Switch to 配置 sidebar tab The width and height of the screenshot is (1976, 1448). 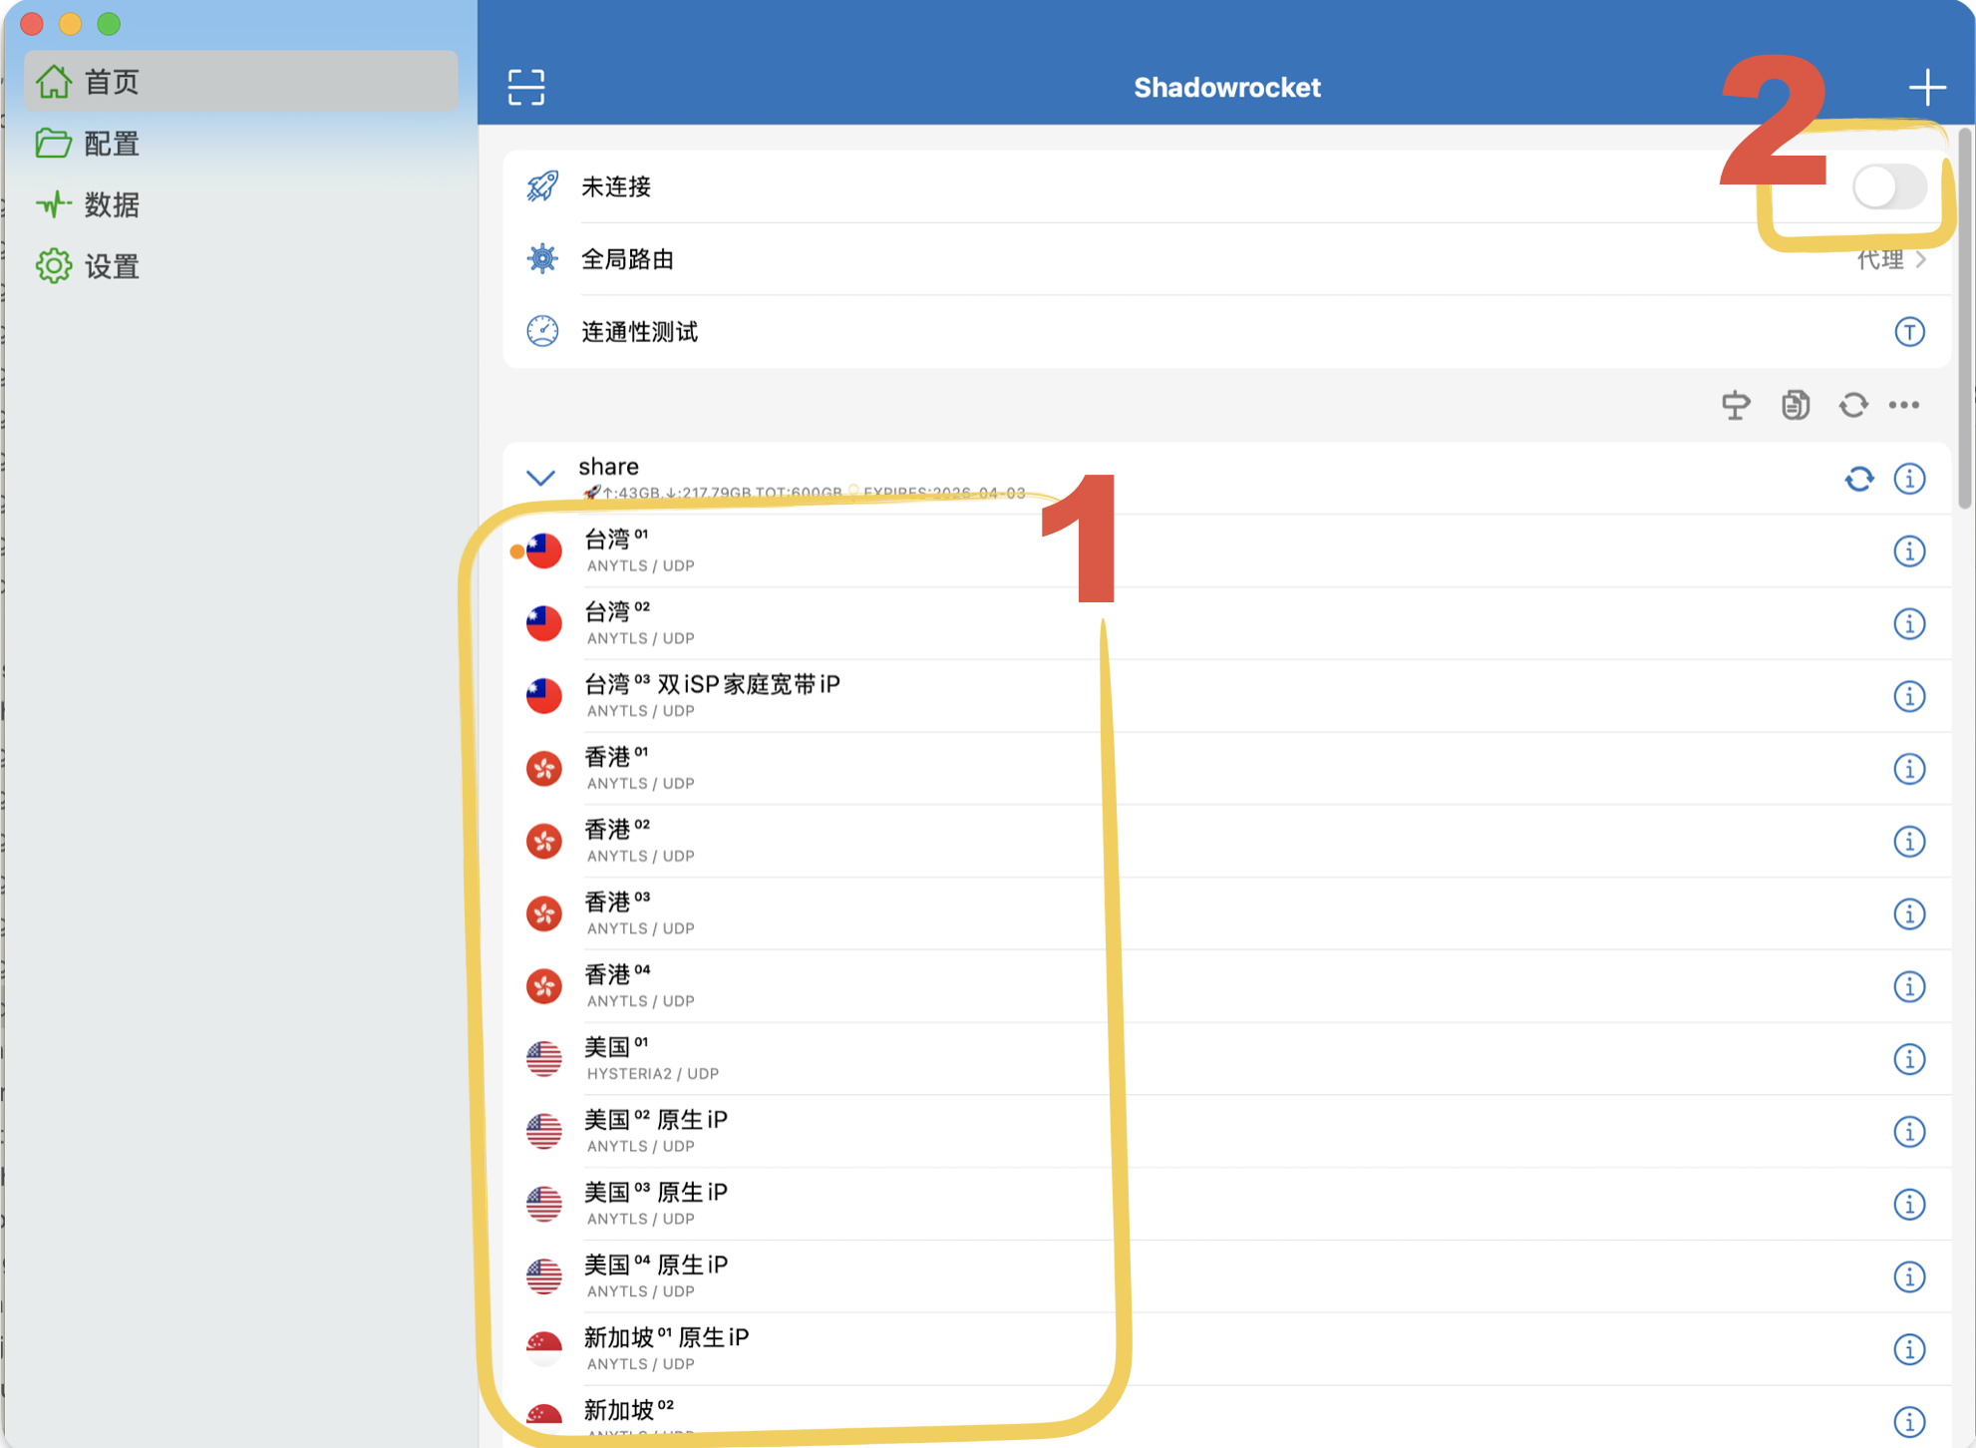tap(110, 144)
